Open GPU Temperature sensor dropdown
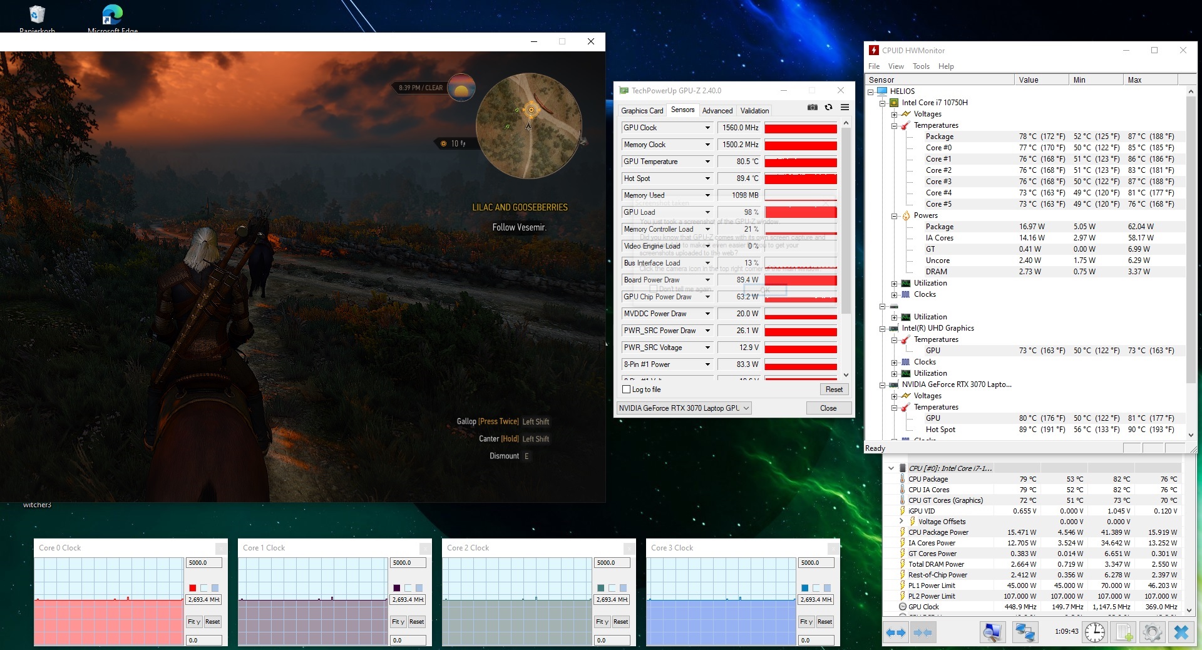 (707, 162)
